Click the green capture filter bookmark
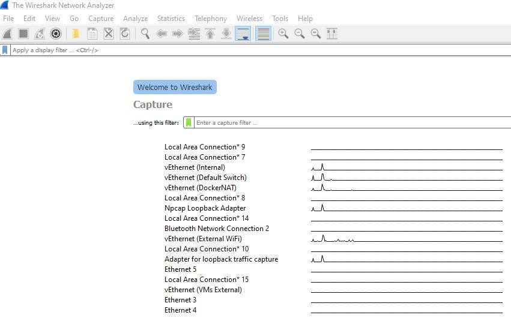The height and width of the screenshot is (333, 511). (189, 122)
